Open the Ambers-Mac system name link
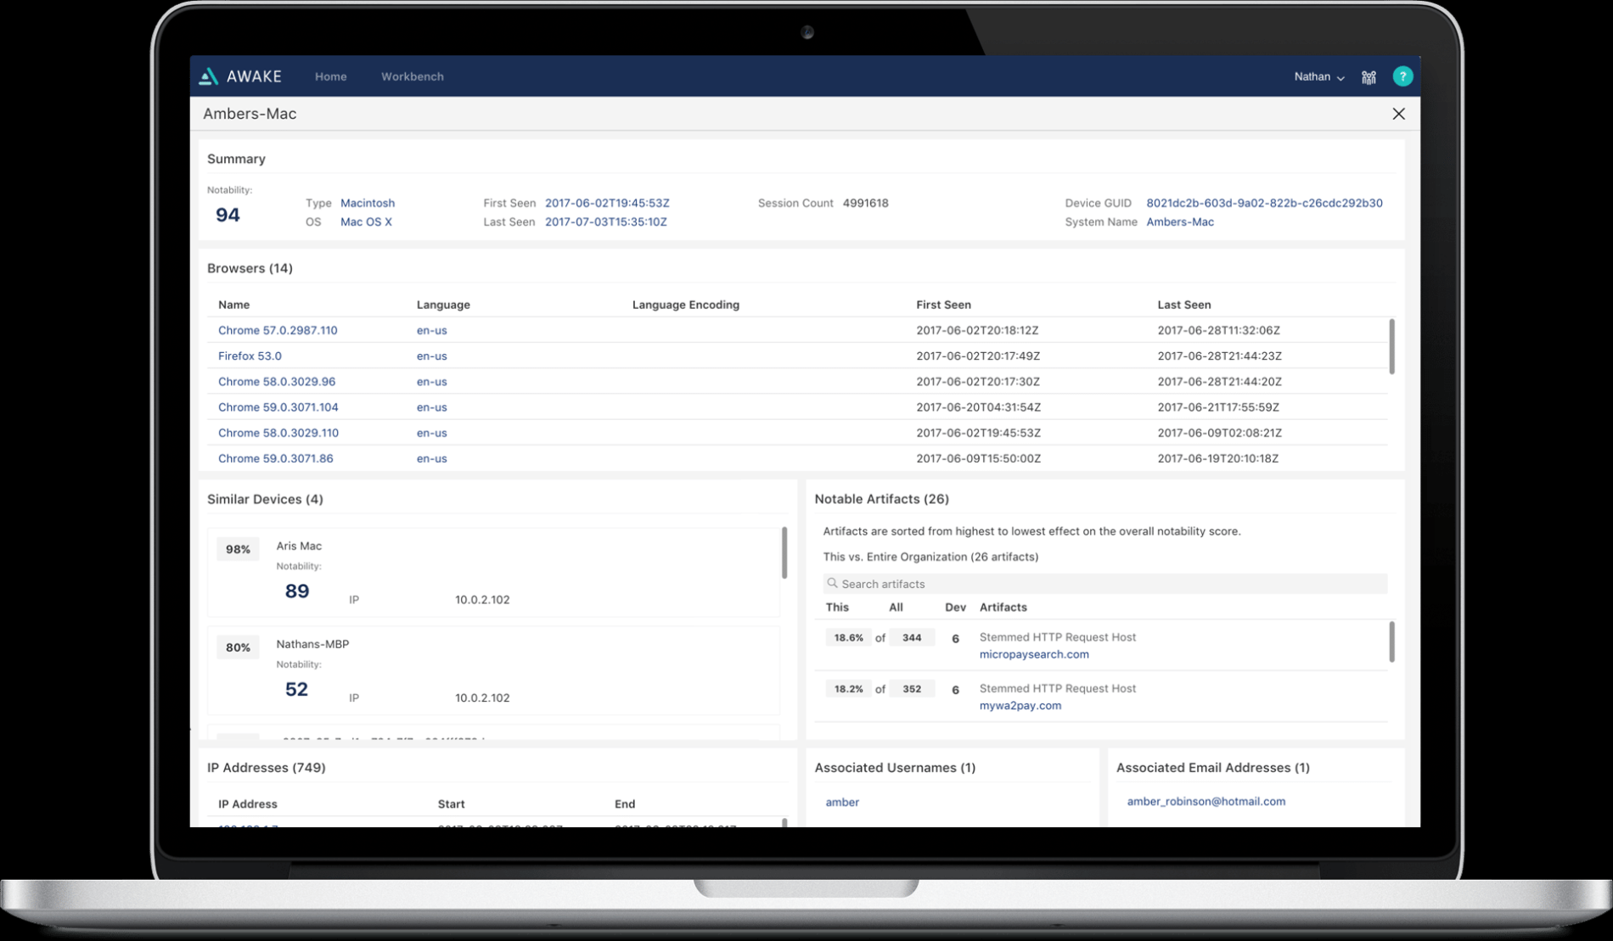This screenshot has width=1613, height=941. click(x=1180, y=221)
